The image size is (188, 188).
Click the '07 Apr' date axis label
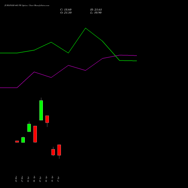40,179
